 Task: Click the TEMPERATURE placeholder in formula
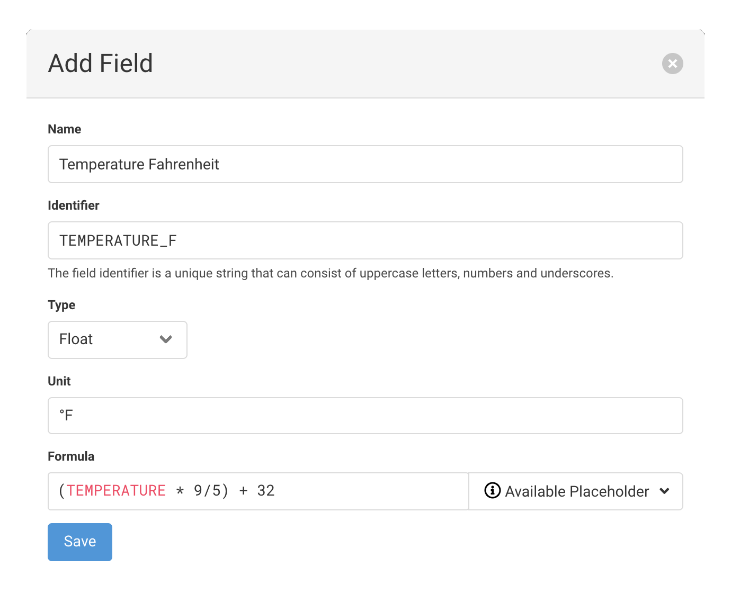(116, 491)
